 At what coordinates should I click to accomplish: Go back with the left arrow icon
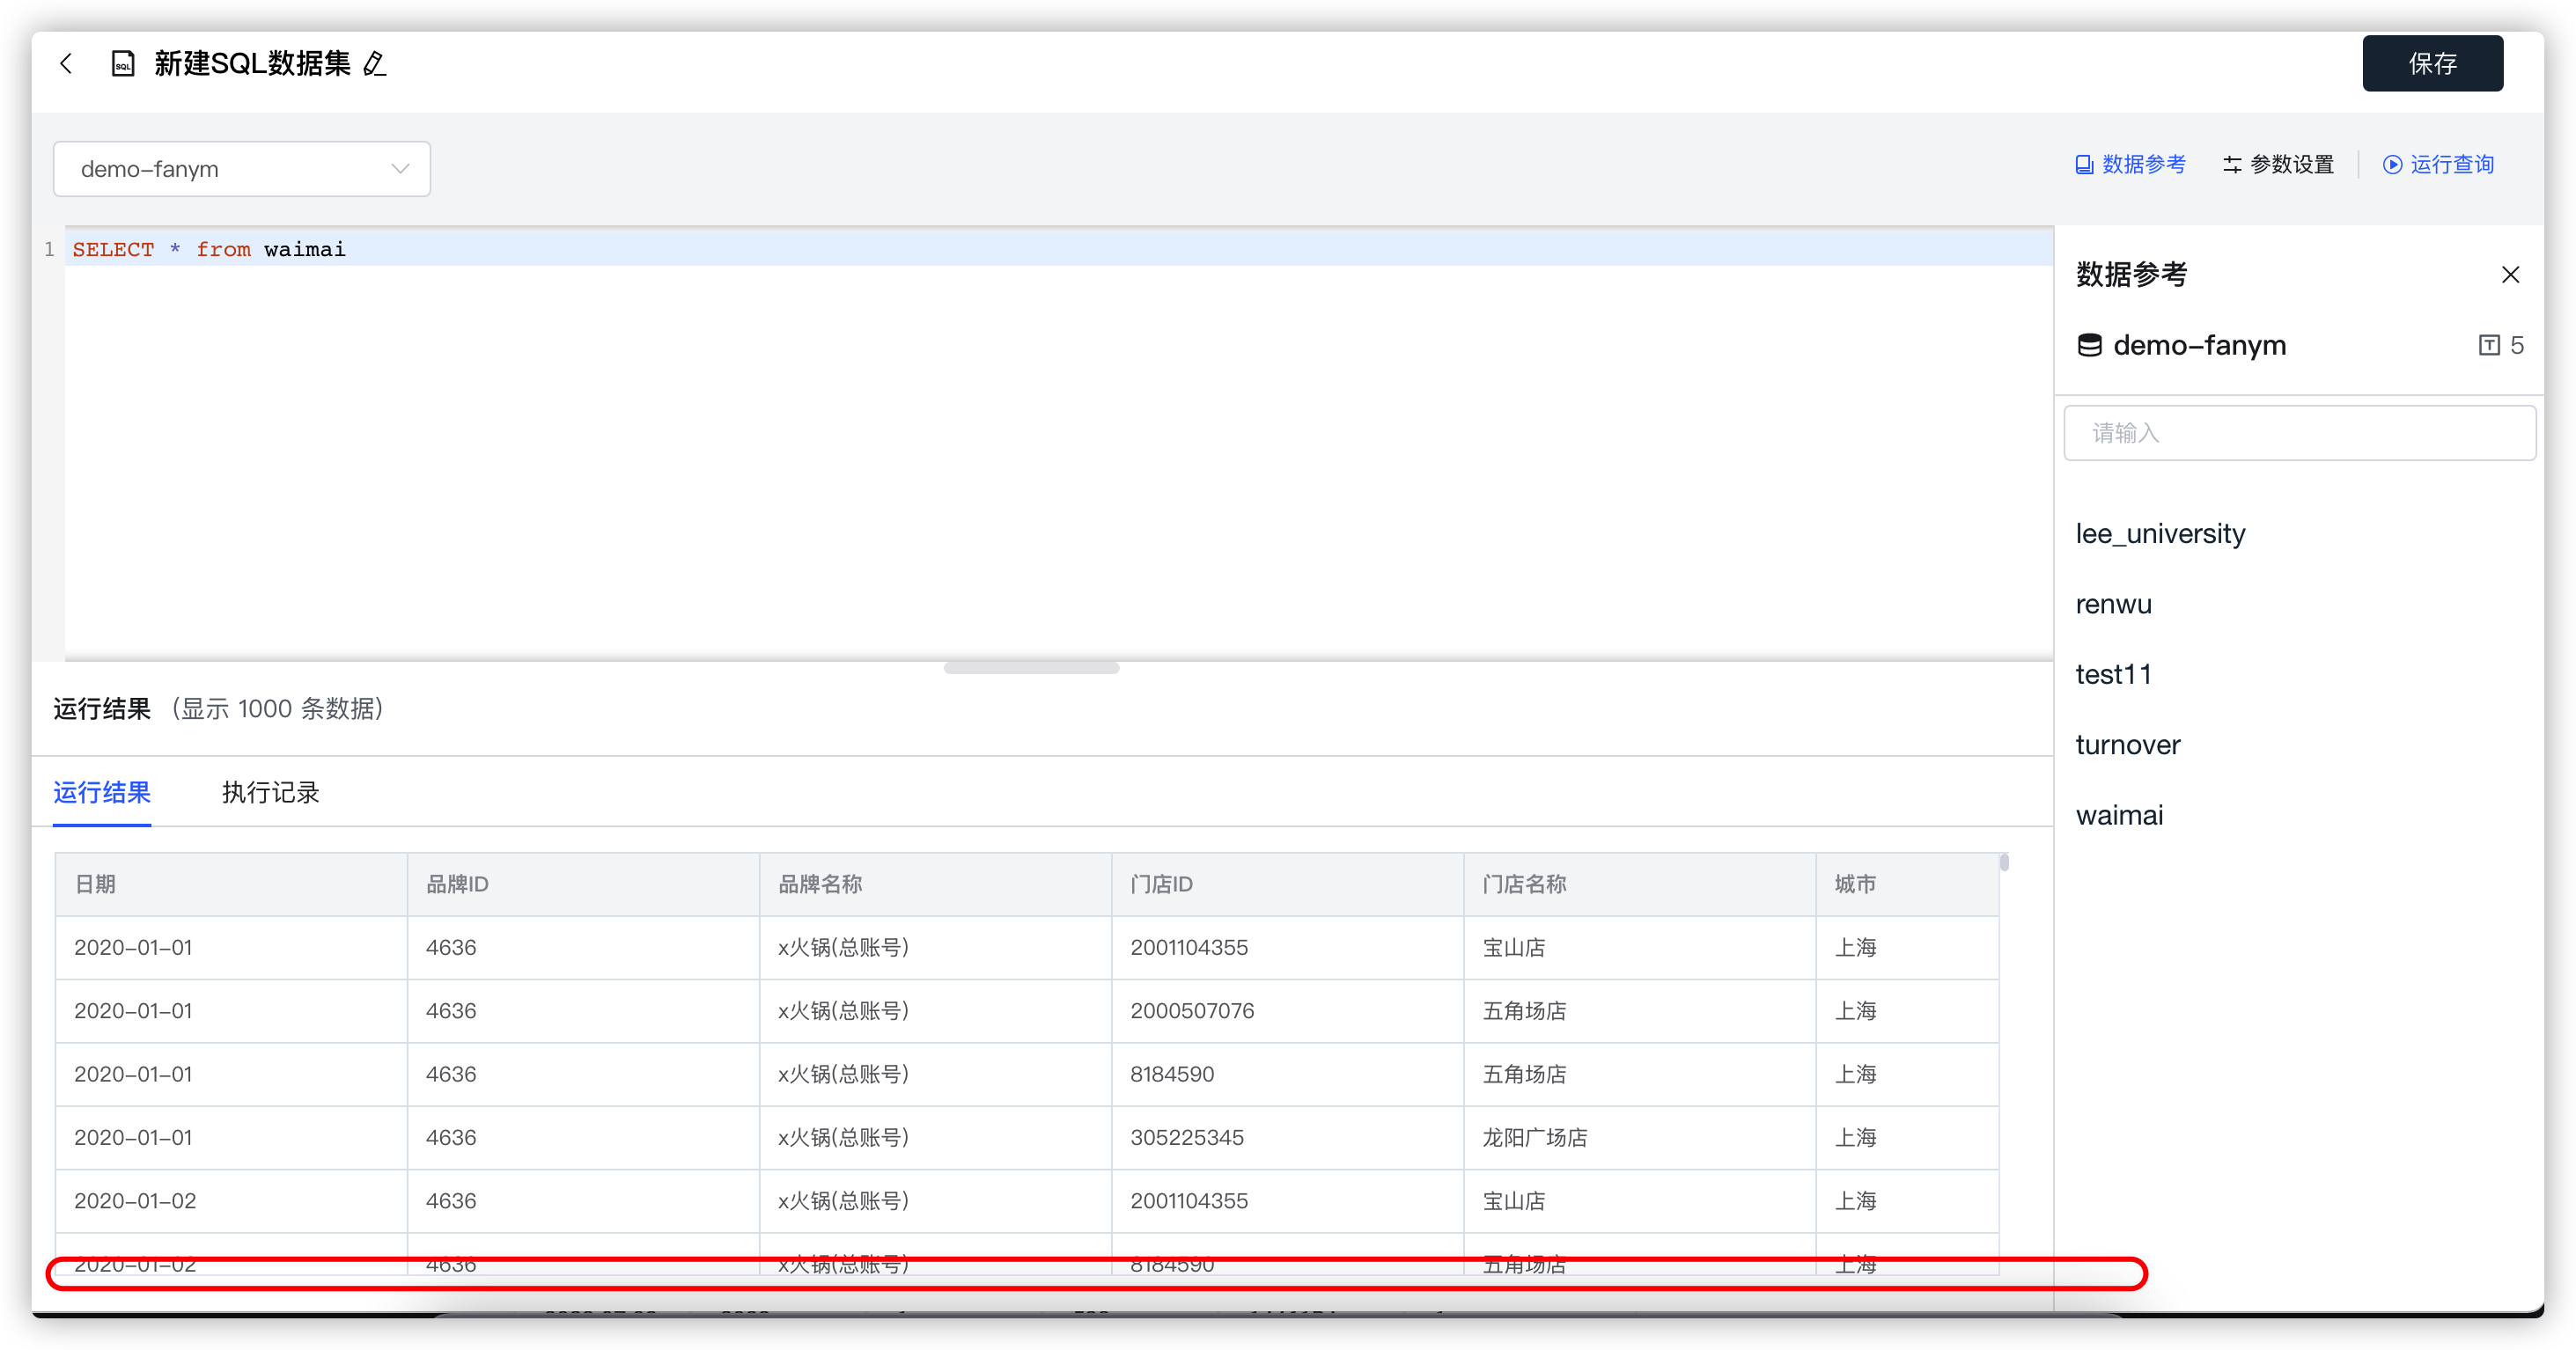pyautogui.click(x=66, y=64)
